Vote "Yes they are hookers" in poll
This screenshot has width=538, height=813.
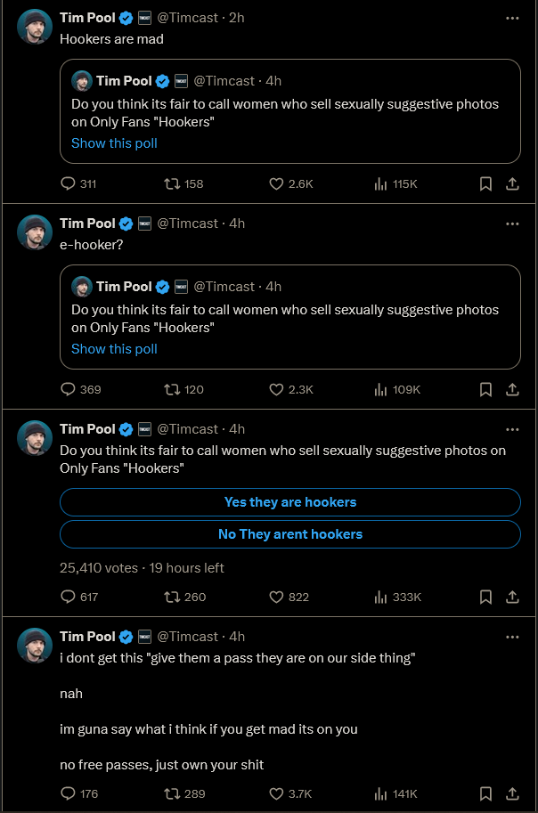pyautogui.click(x=290, y=502)
